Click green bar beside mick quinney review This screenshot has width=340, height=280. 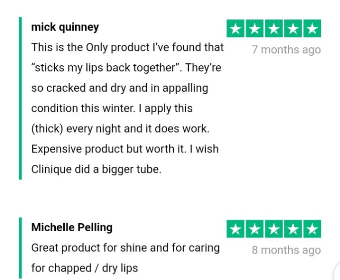(x=20, y=98)
